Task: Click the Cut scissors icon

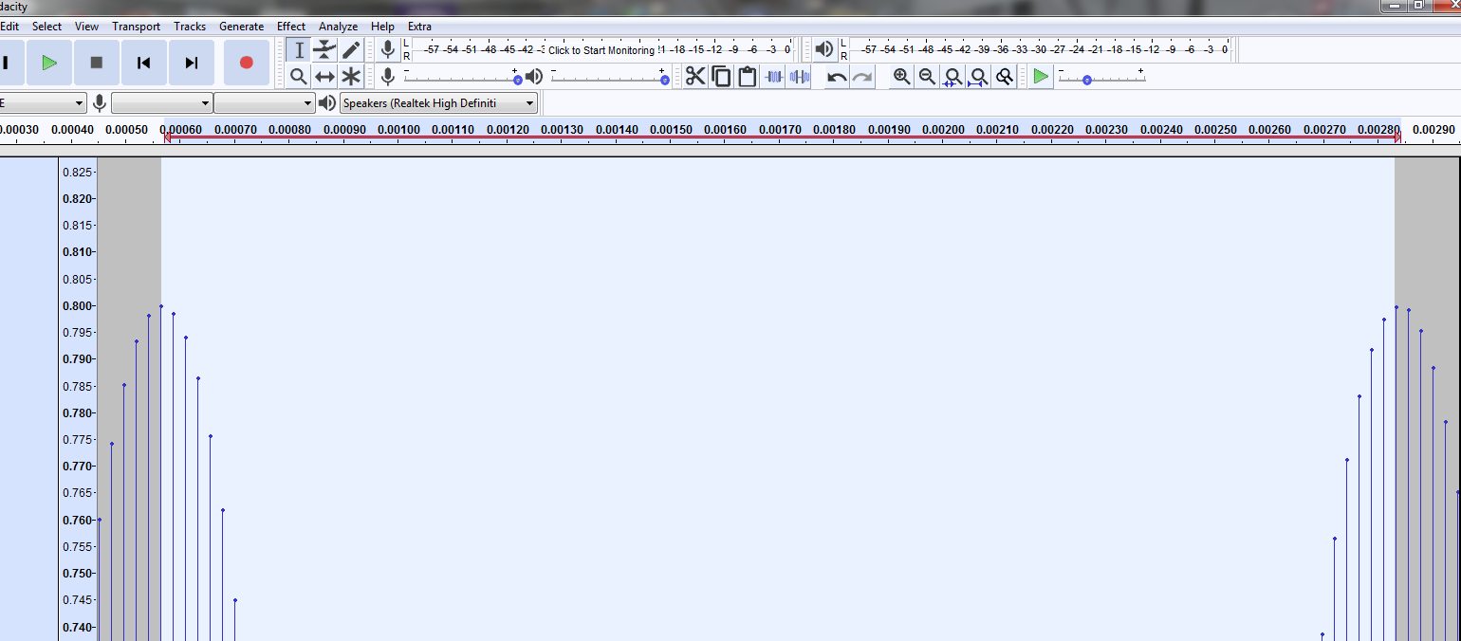Action: pos(695,77)
